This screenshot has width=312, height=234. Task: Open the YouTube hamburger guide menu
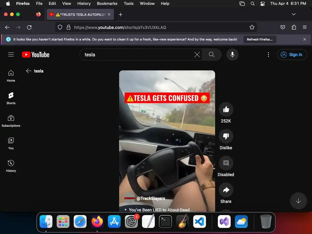pos(11,54)
